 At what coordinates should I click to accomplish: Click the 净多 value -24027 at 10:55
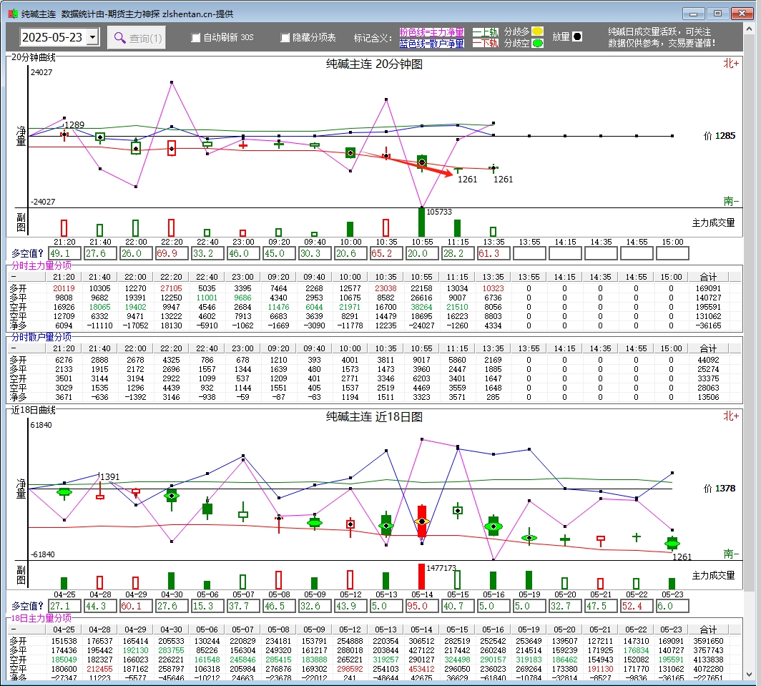(421, 325)
